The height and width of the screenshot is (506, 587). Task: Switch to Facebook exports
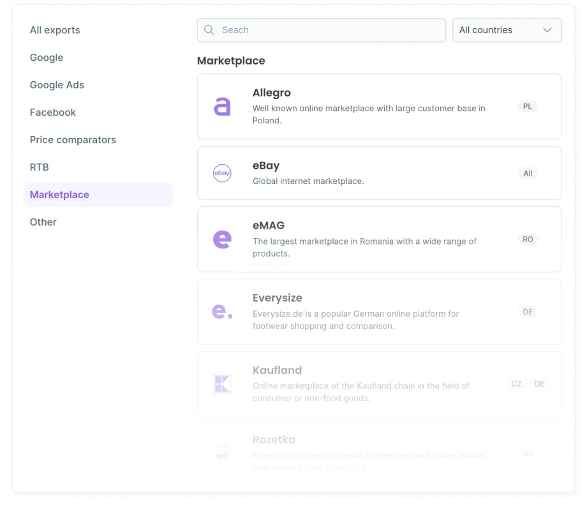[x=53, y=112]
